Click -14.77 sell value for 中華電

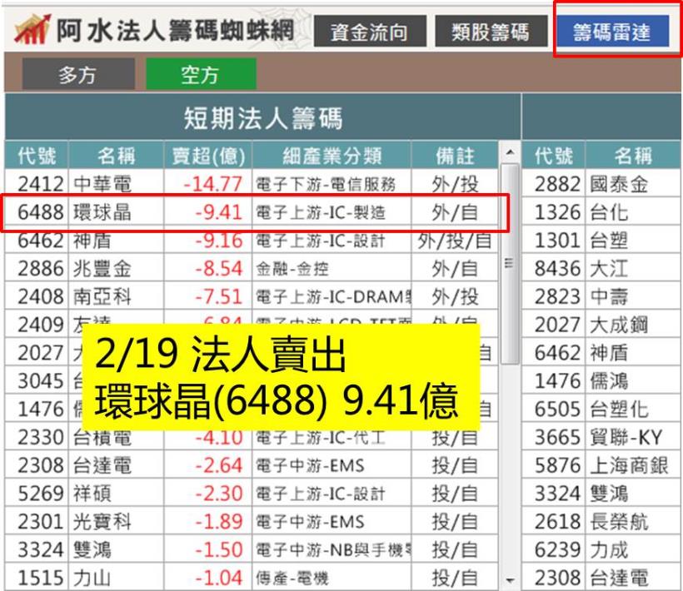click(x=213, y=184)
